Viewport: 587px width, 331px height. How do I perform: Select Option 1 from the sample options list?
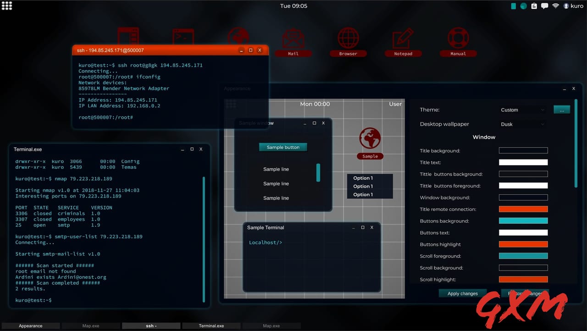363,178
